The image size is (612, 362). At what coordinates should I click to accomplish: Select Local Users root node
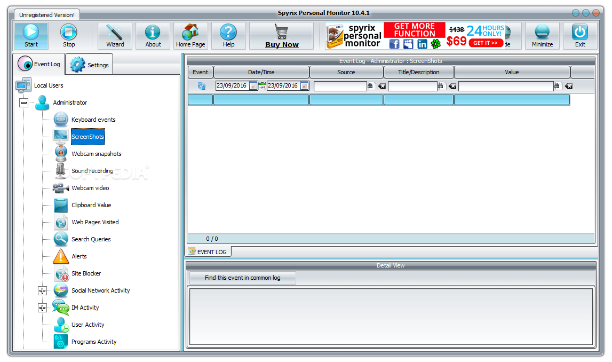[x=49, y=85]
